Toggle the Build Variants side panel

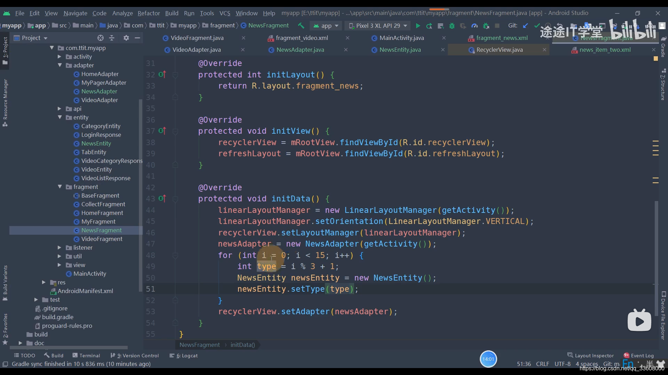(x=5, y=283)
